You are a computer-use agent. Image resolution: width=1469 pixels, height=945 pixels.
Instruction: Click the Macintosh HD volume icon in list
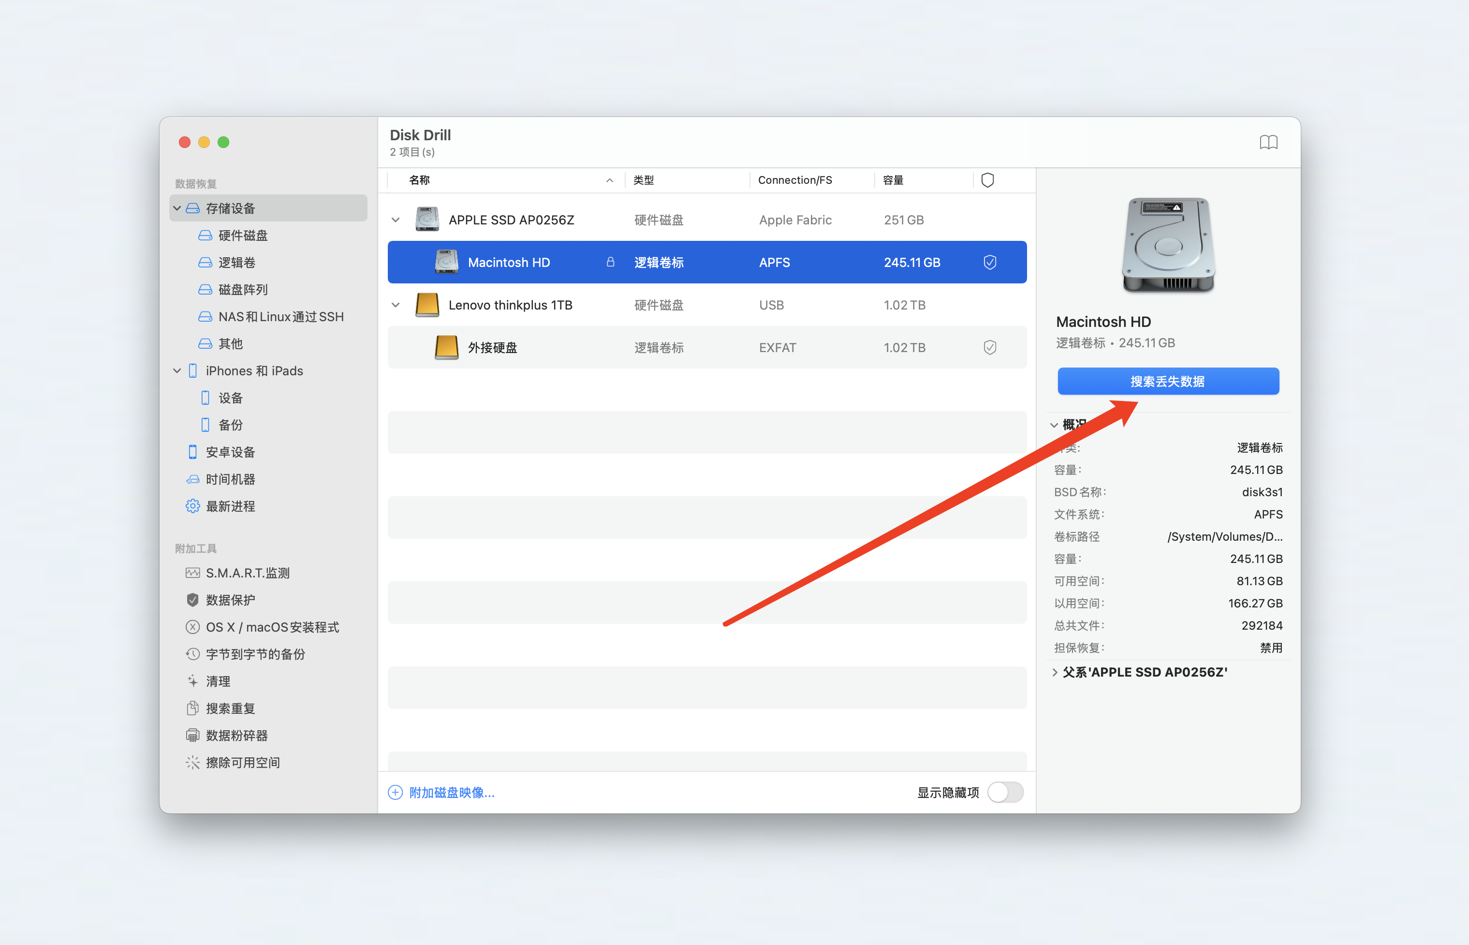click(446, 262)
